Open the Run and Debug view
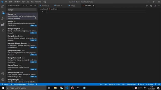161x90 pixels. coord(3,18)
